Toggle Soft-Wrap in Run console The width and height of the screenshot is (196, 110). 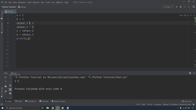tap(10, 86)
